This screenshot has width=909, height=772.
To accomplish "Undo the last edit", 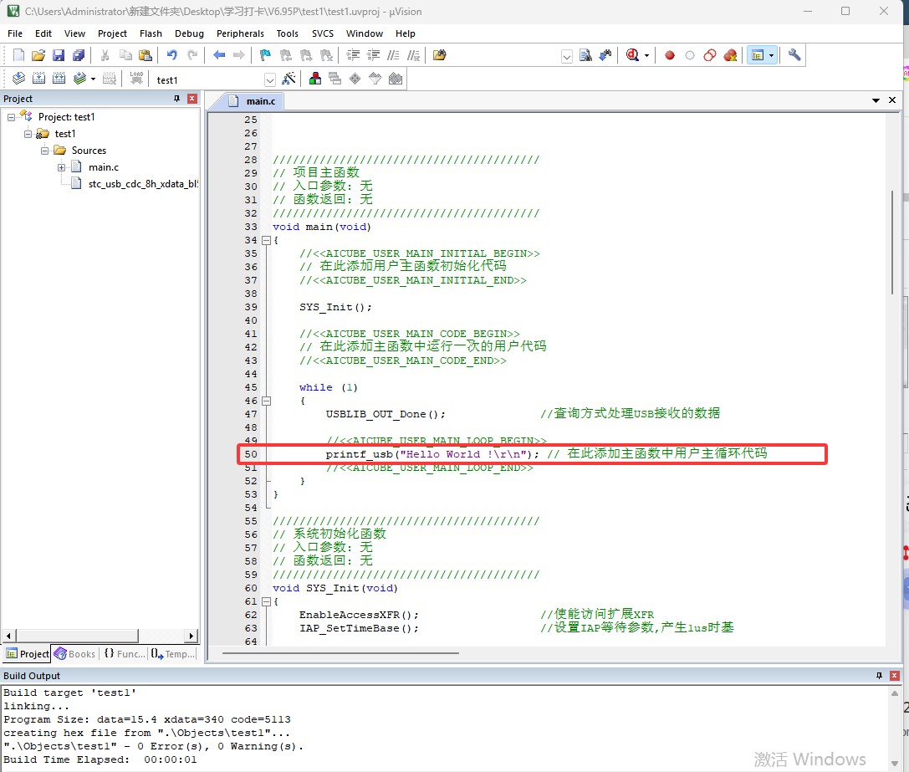I will tap(172, 55).
